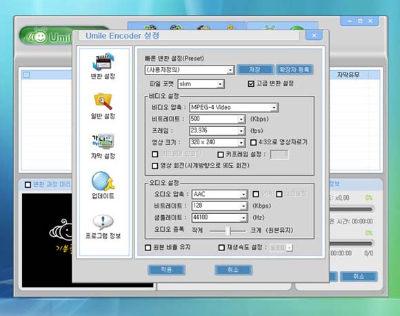Viewport: 400px width, 316px height.
Task: Enable 4:3으로 영상자르기 checkbox
Action: (253, 142)
